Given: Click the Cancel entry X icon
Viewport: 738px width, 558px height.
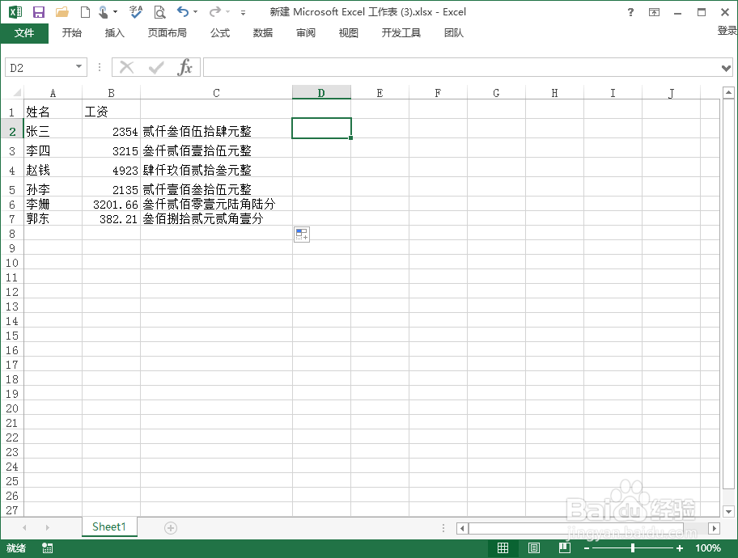Looking at the screenshot, I should [126, 67].
